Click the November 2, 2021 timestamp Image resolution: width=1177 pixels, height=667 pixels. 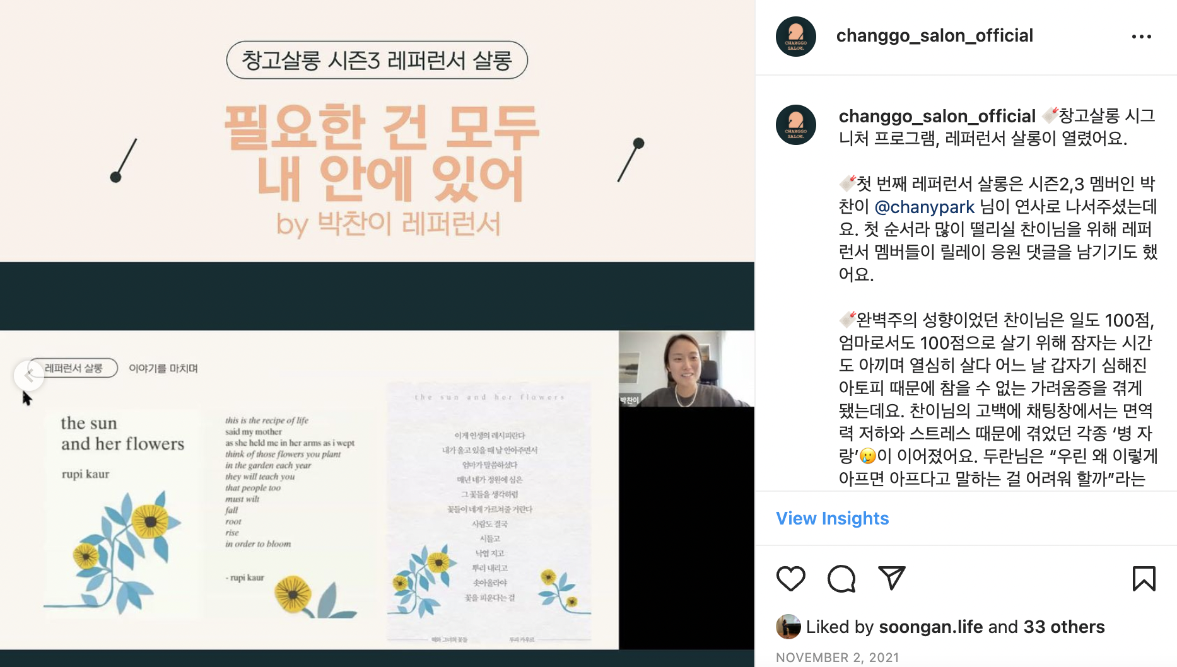point(837,658)
